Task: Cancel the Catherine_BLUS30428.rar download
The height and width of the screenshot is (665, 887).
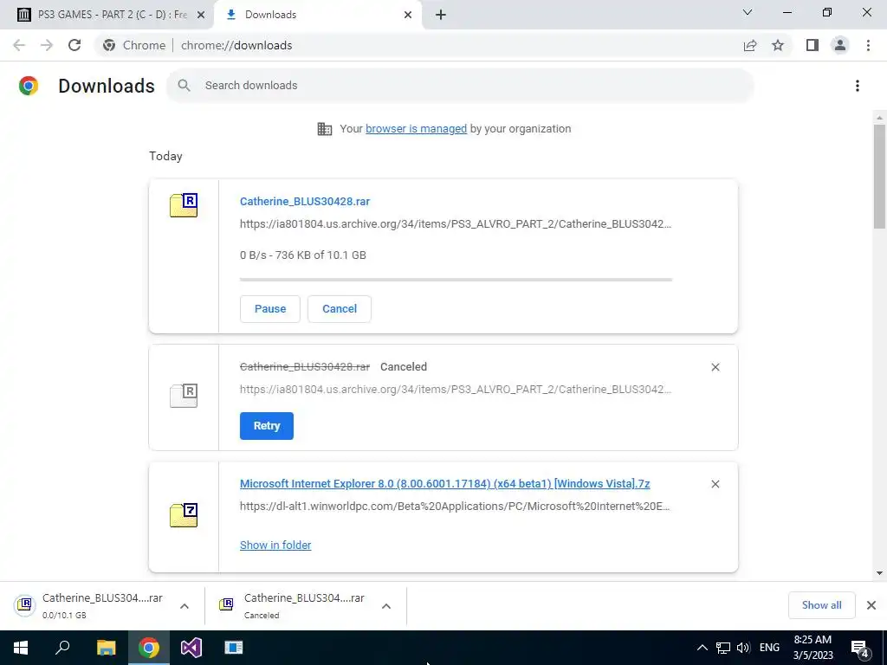Action: tap(340, 309)
